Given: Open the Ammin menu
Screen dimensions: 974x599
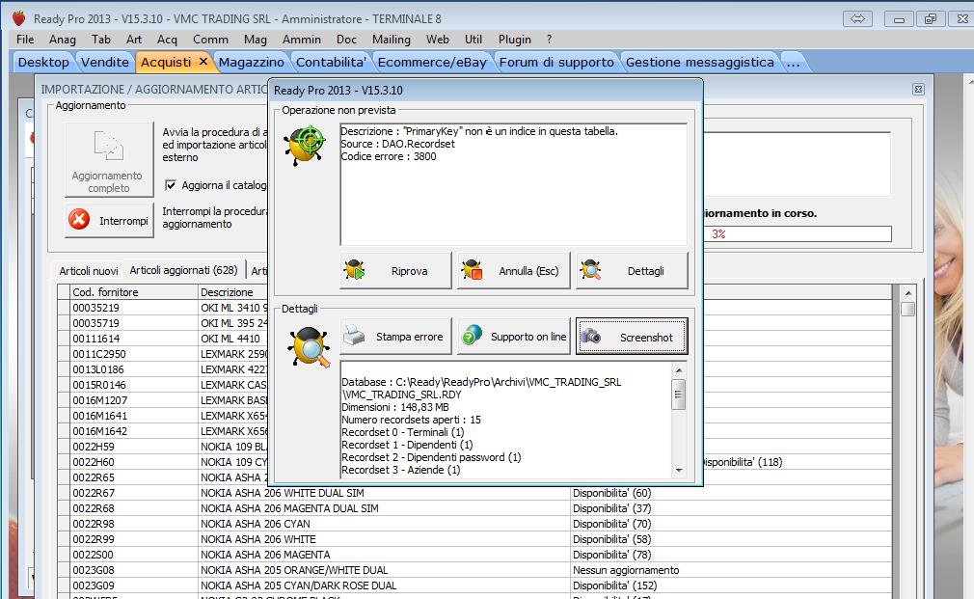Looking at the screenshot, I should click(301, 40).
